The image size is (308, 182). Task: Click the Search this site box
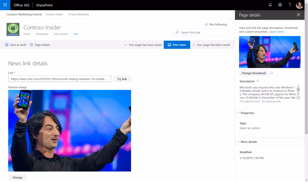pyautogui.click(x=201, y=32)
